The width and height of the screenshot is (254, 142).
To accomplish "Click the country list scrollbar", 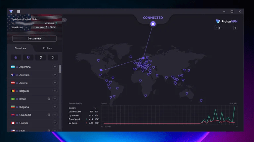I will pyautogui.click(x=60, y=69).
